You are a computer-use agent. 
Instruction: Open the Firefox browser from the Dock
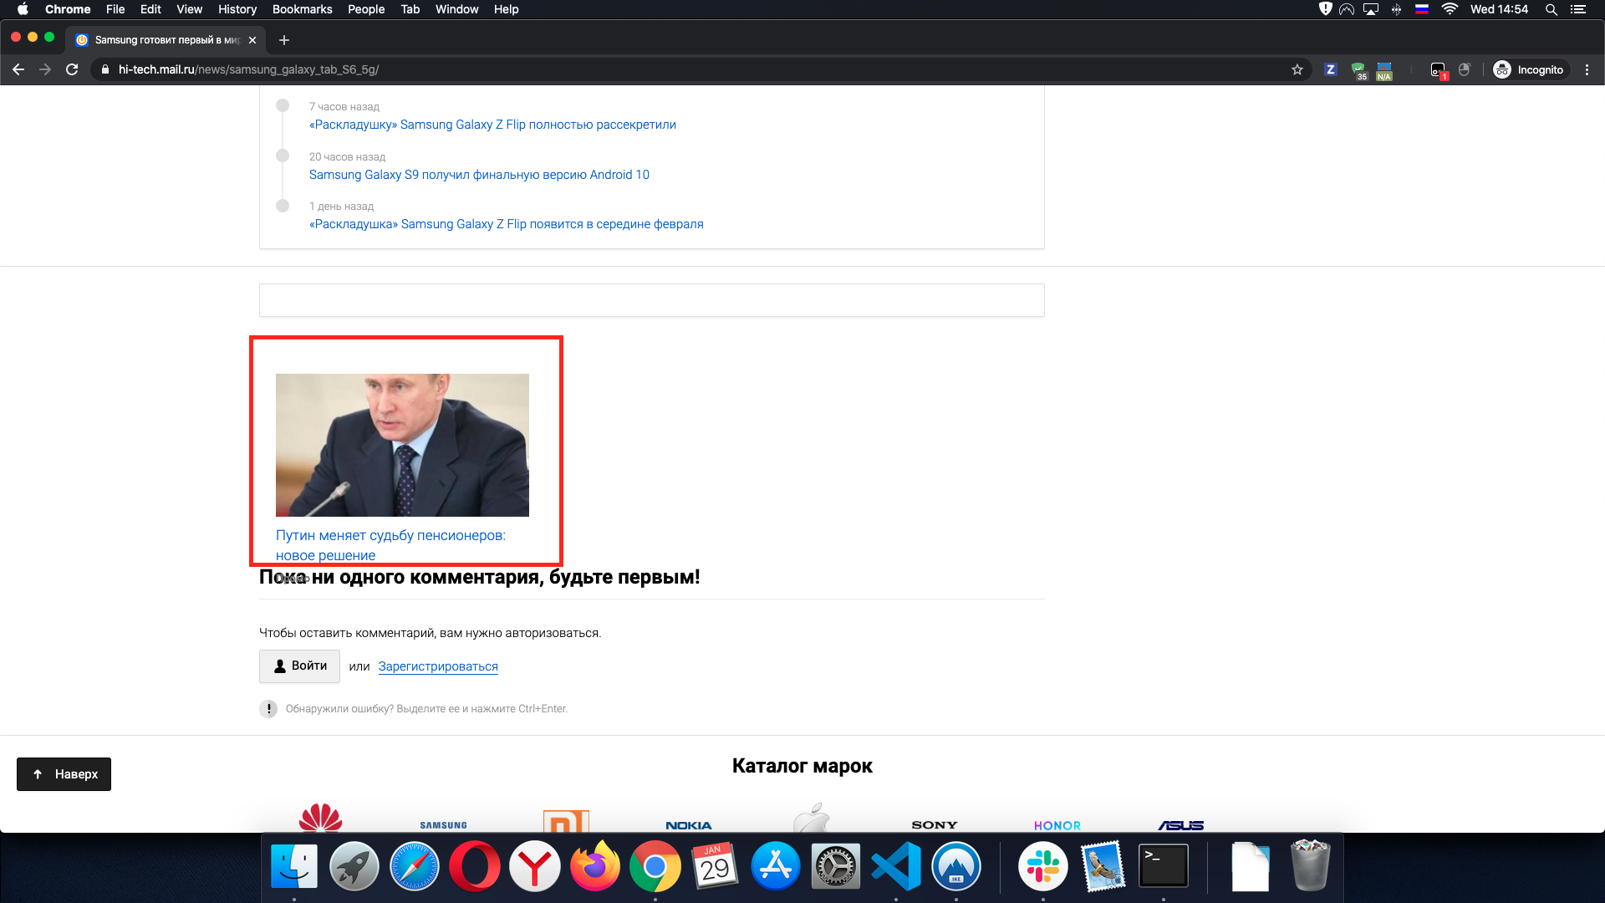coord(595,866)
